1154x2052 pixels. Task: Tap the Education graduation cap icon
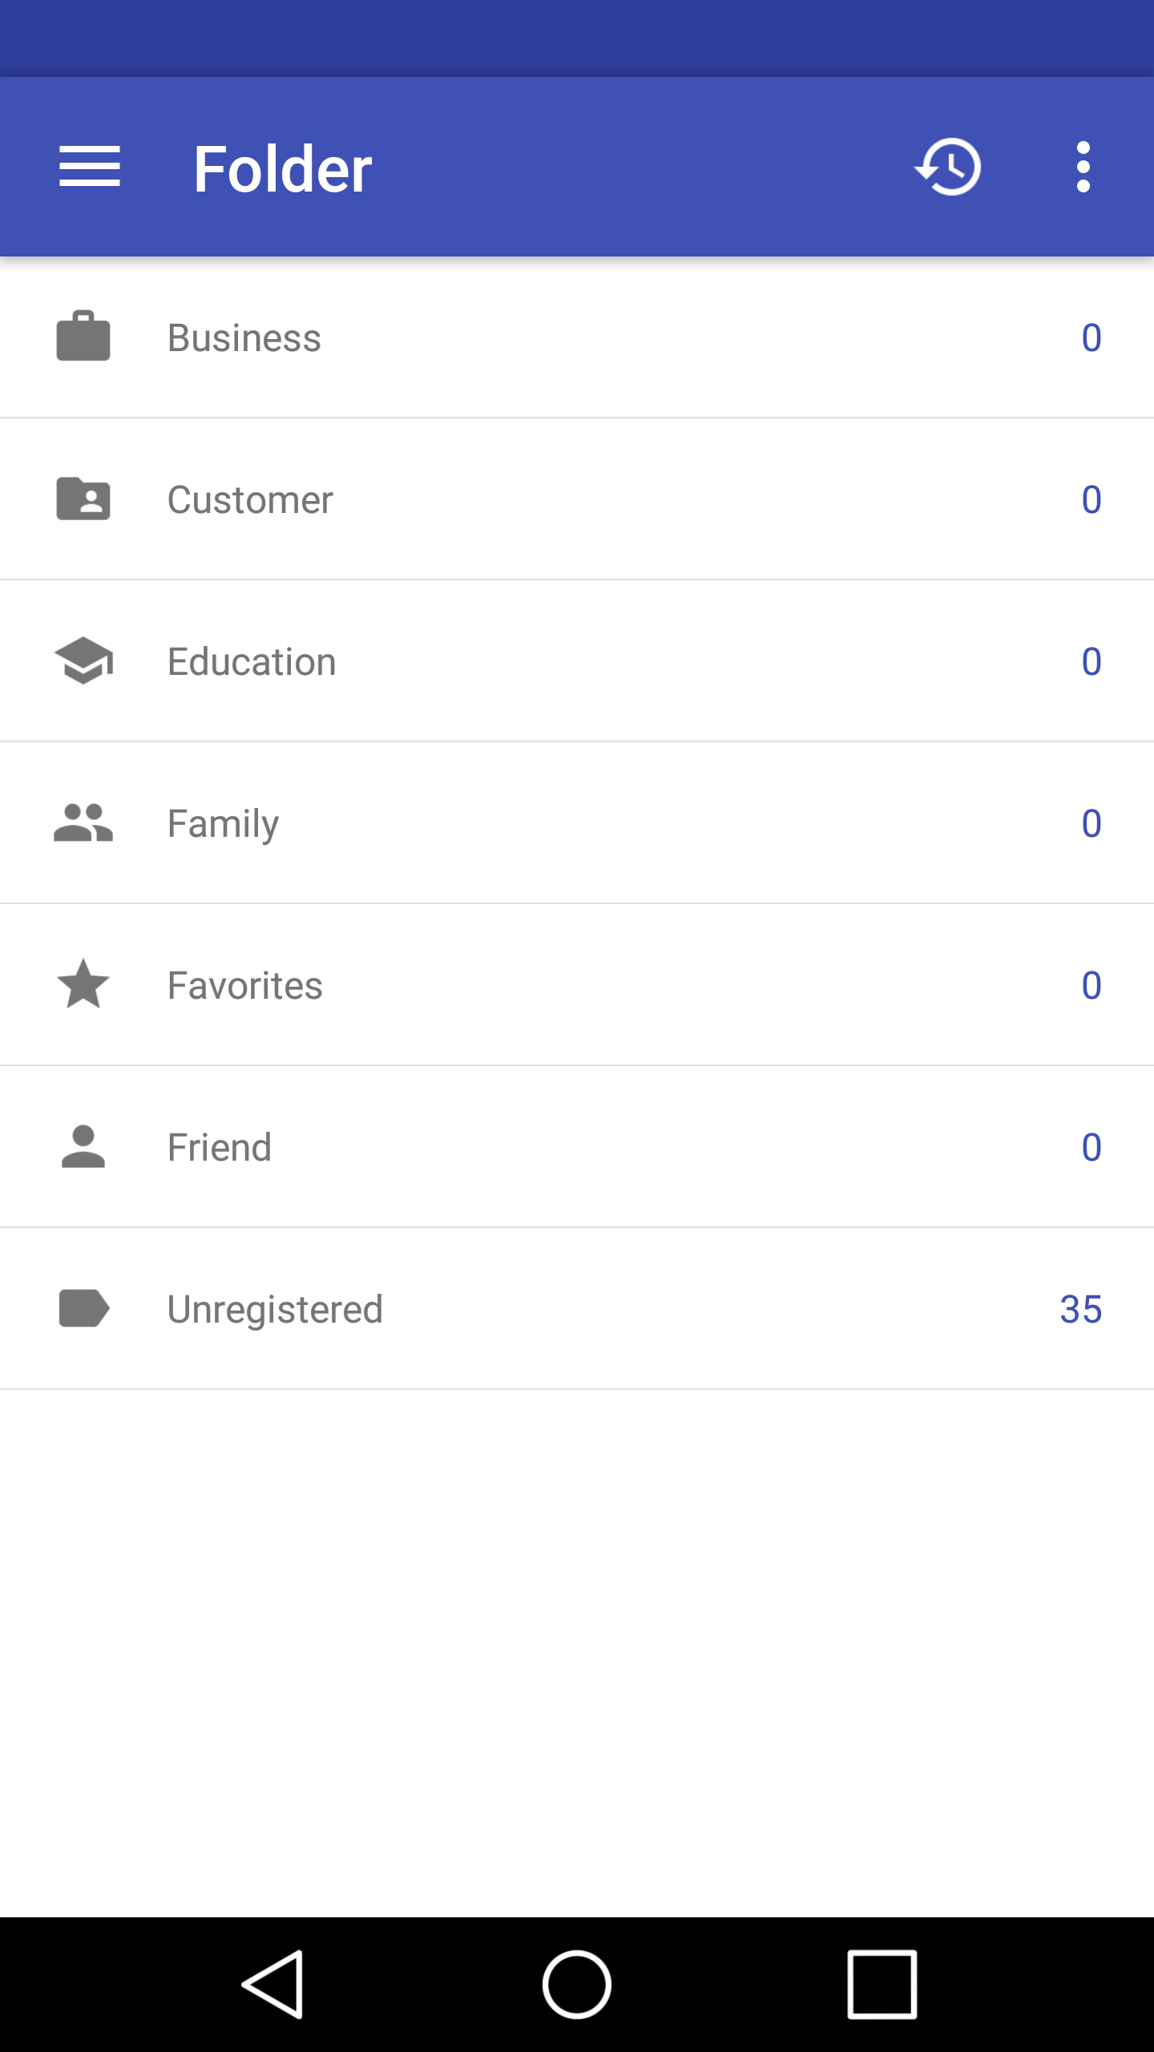83,660
